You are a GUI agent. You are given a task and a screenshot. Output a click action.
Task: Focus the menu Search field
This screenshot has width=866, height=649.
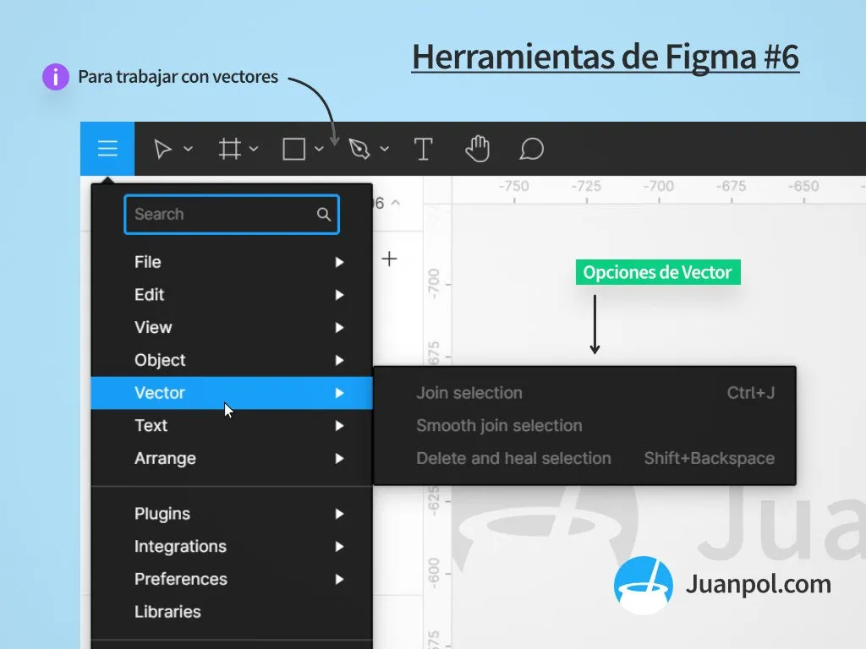point(232,214)
